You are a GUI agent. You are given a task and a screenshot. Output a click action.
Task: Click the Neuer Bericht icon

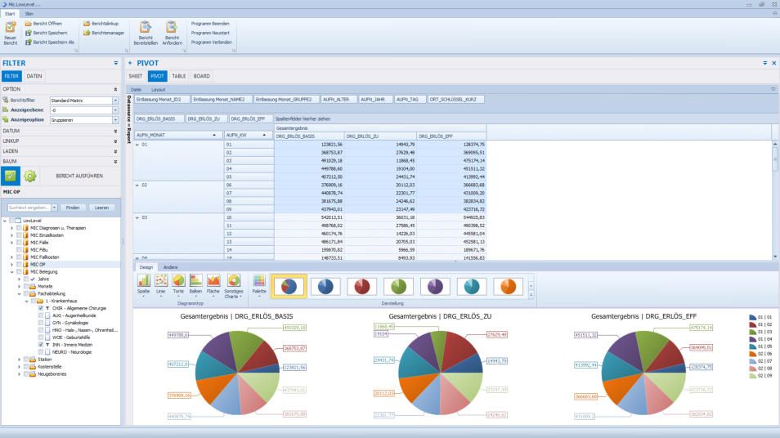(11, 28)
